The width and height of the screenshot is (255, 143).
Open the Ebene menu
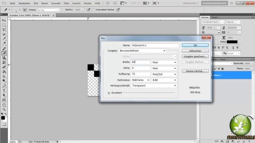(x=45, y=3)
